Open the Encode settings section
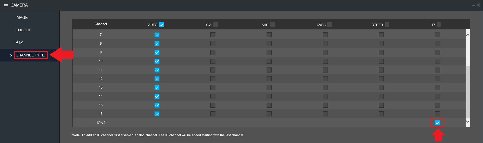Image resolution: width=483 pixels, height=143 pixels. [x=24, y=30]
